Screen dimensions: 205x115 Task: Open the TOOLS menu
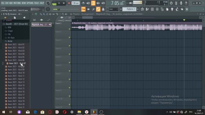point(37,3)
